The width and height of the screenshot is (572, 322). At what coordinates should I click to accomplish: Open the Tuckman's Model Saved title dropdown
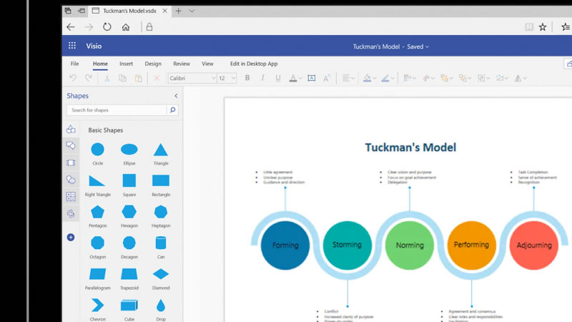[x=390, y=47]
